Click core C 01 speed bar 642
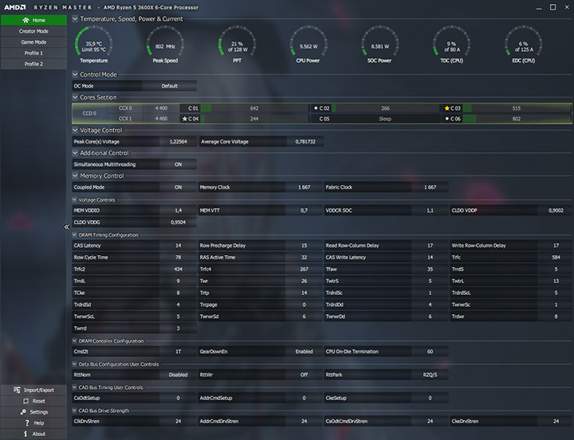 [254, 108]
